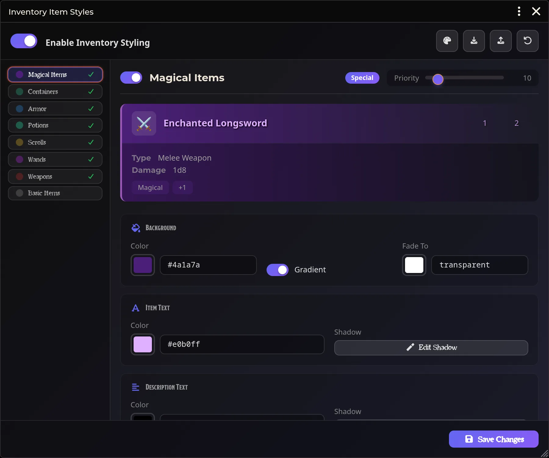
Task: Reset styles with the circular arrow icon
Action: tap(527, 41)
